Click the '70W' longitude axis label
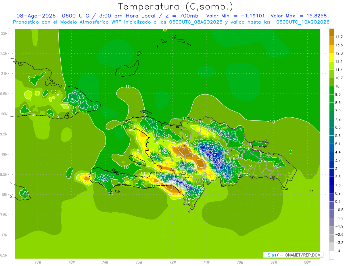The width and height of the screenshot is (345, 266). (x=240, y=263)
